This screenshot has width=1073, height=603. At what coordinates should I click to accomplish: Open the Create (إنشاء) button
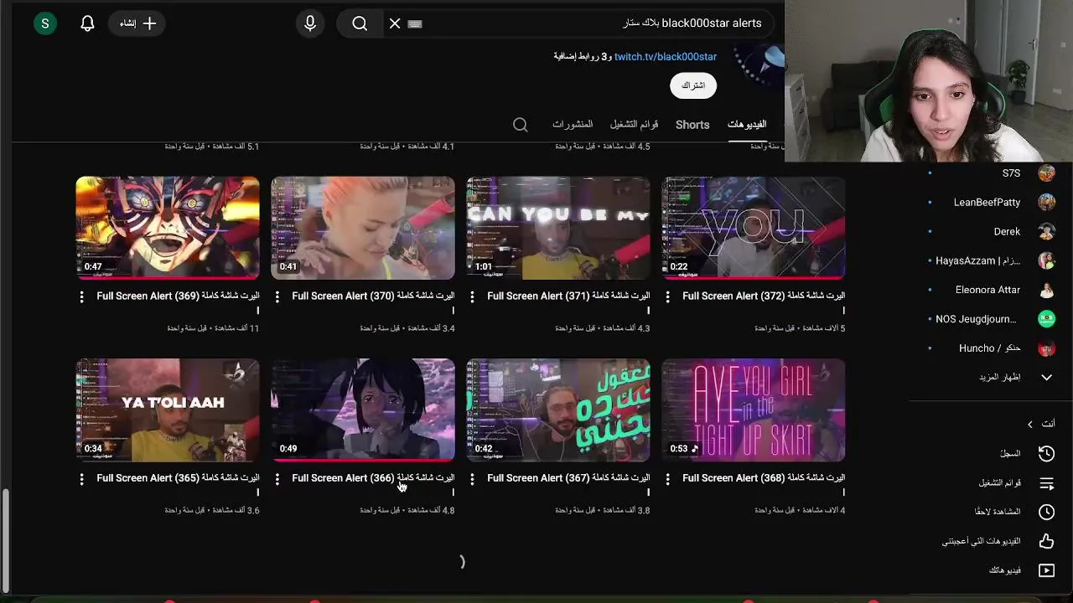coord(137,23)
